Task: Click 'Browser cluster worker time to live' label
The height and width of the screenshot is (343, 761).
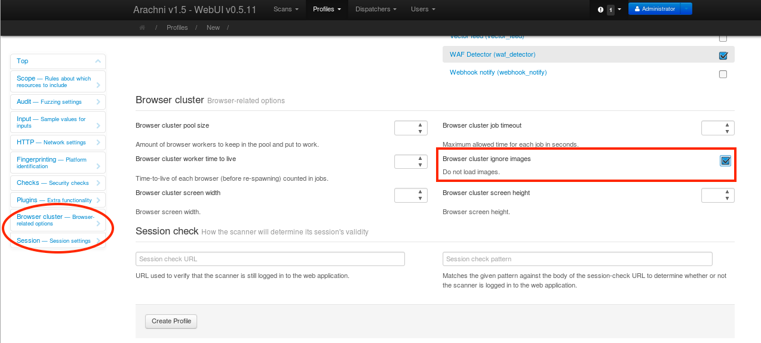Action: click(x=186, y=159)
